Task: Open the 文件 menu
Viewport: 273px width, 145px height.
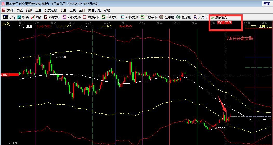Action: coord(10,10)
